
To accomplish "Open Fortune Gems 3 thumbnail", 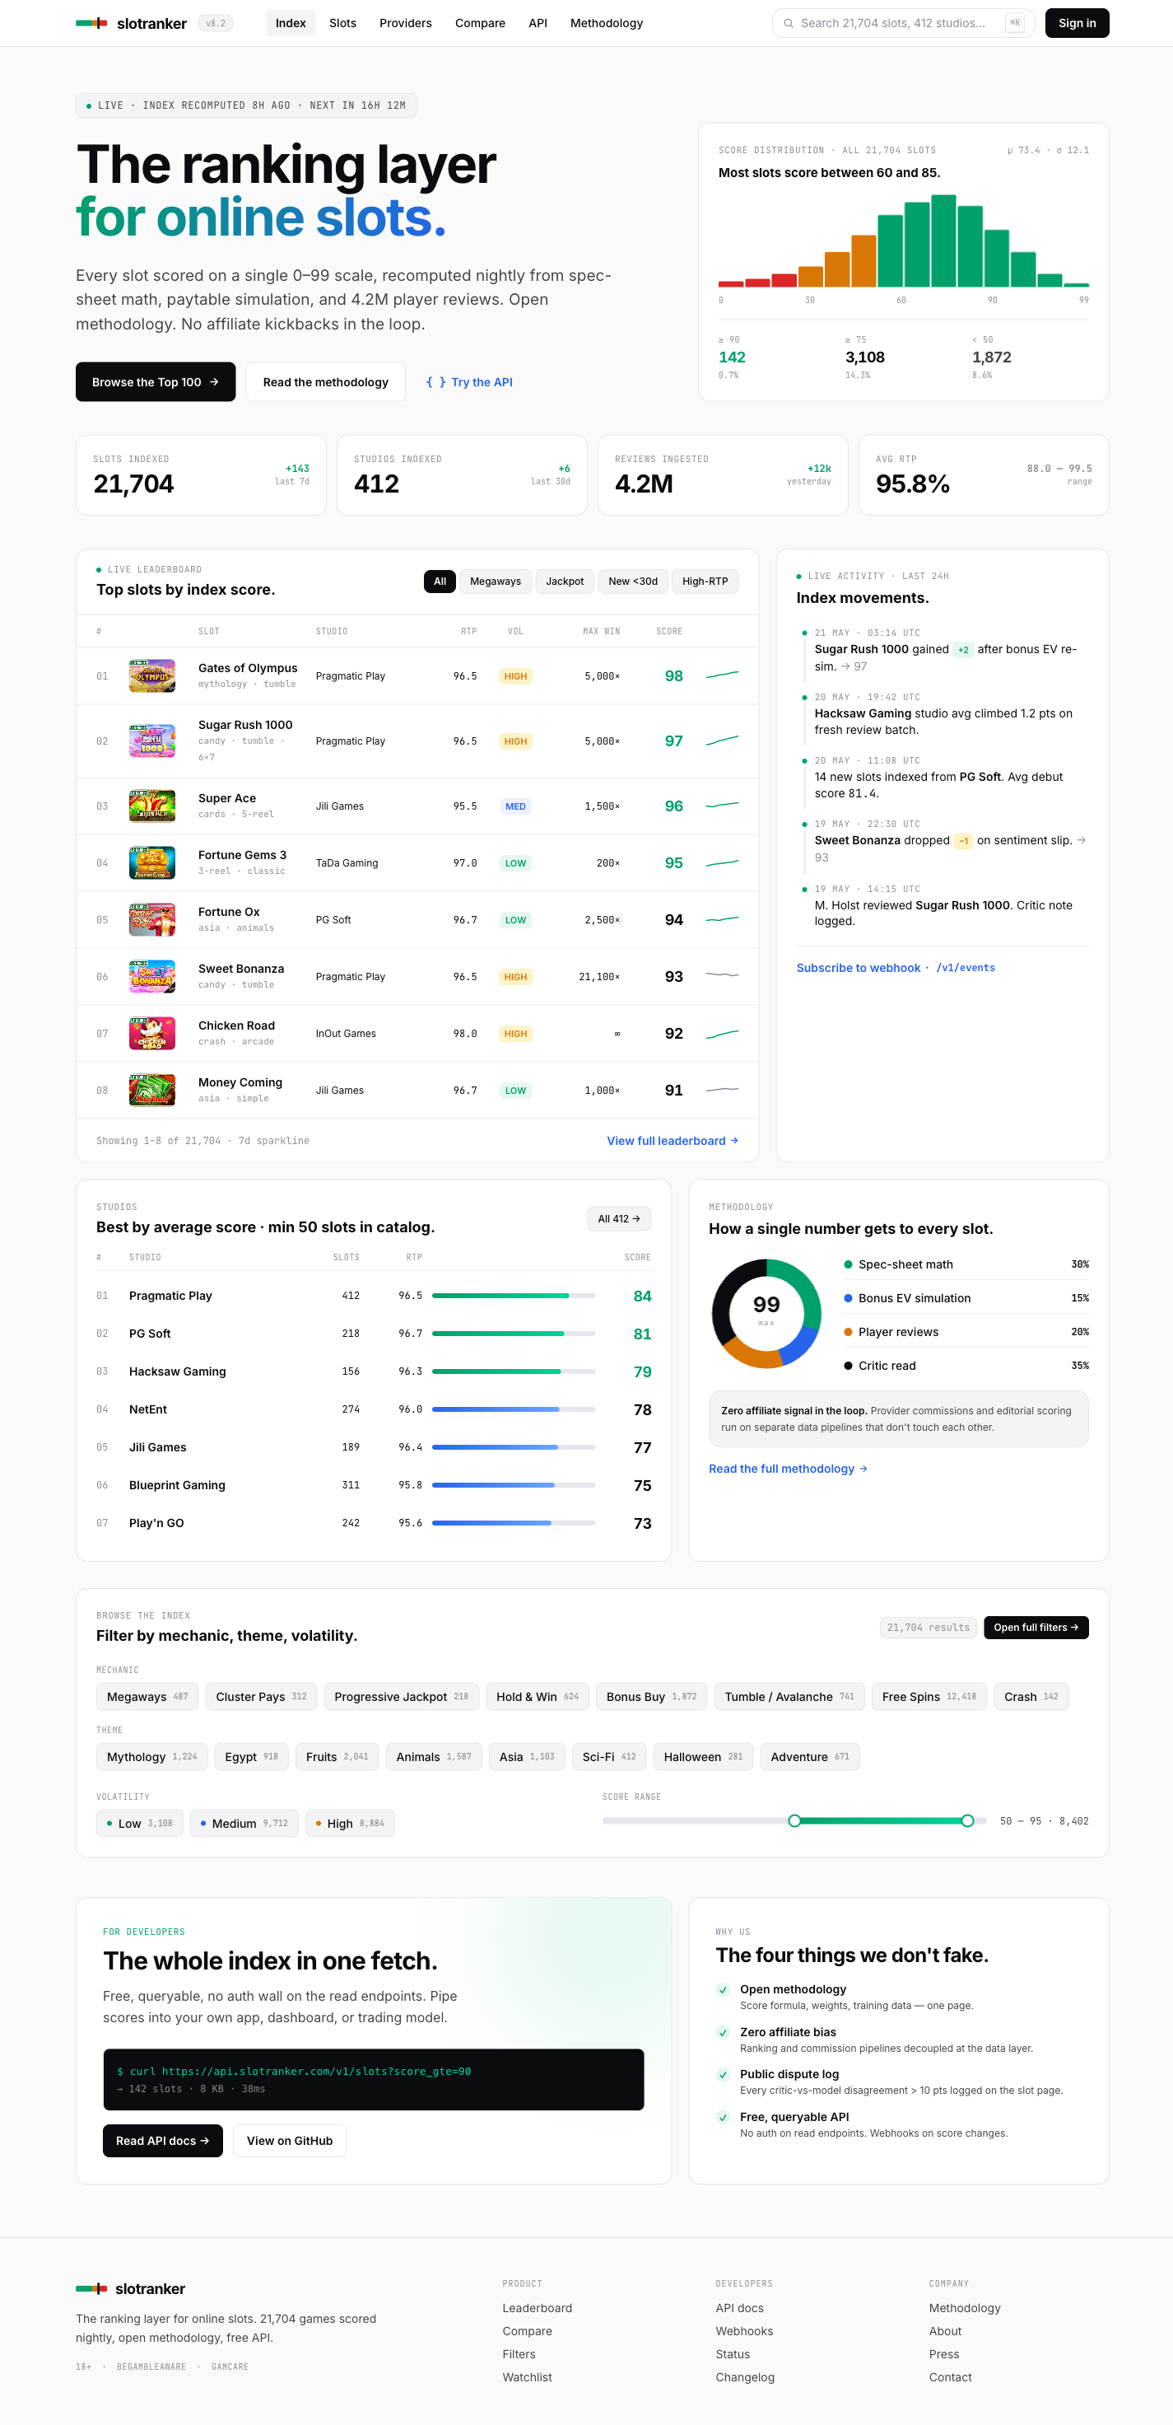I will 151,862.
